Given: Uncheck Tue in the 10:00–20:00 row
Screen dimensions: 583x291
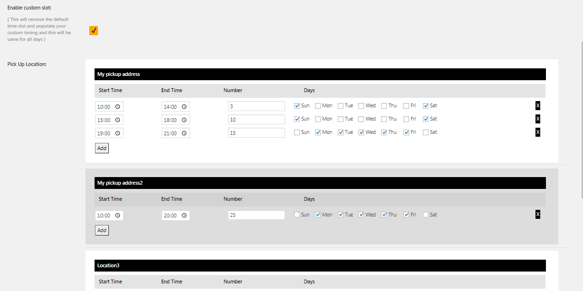Looking at the screenshot, I should pyautogui.click(x=341, y=215).
